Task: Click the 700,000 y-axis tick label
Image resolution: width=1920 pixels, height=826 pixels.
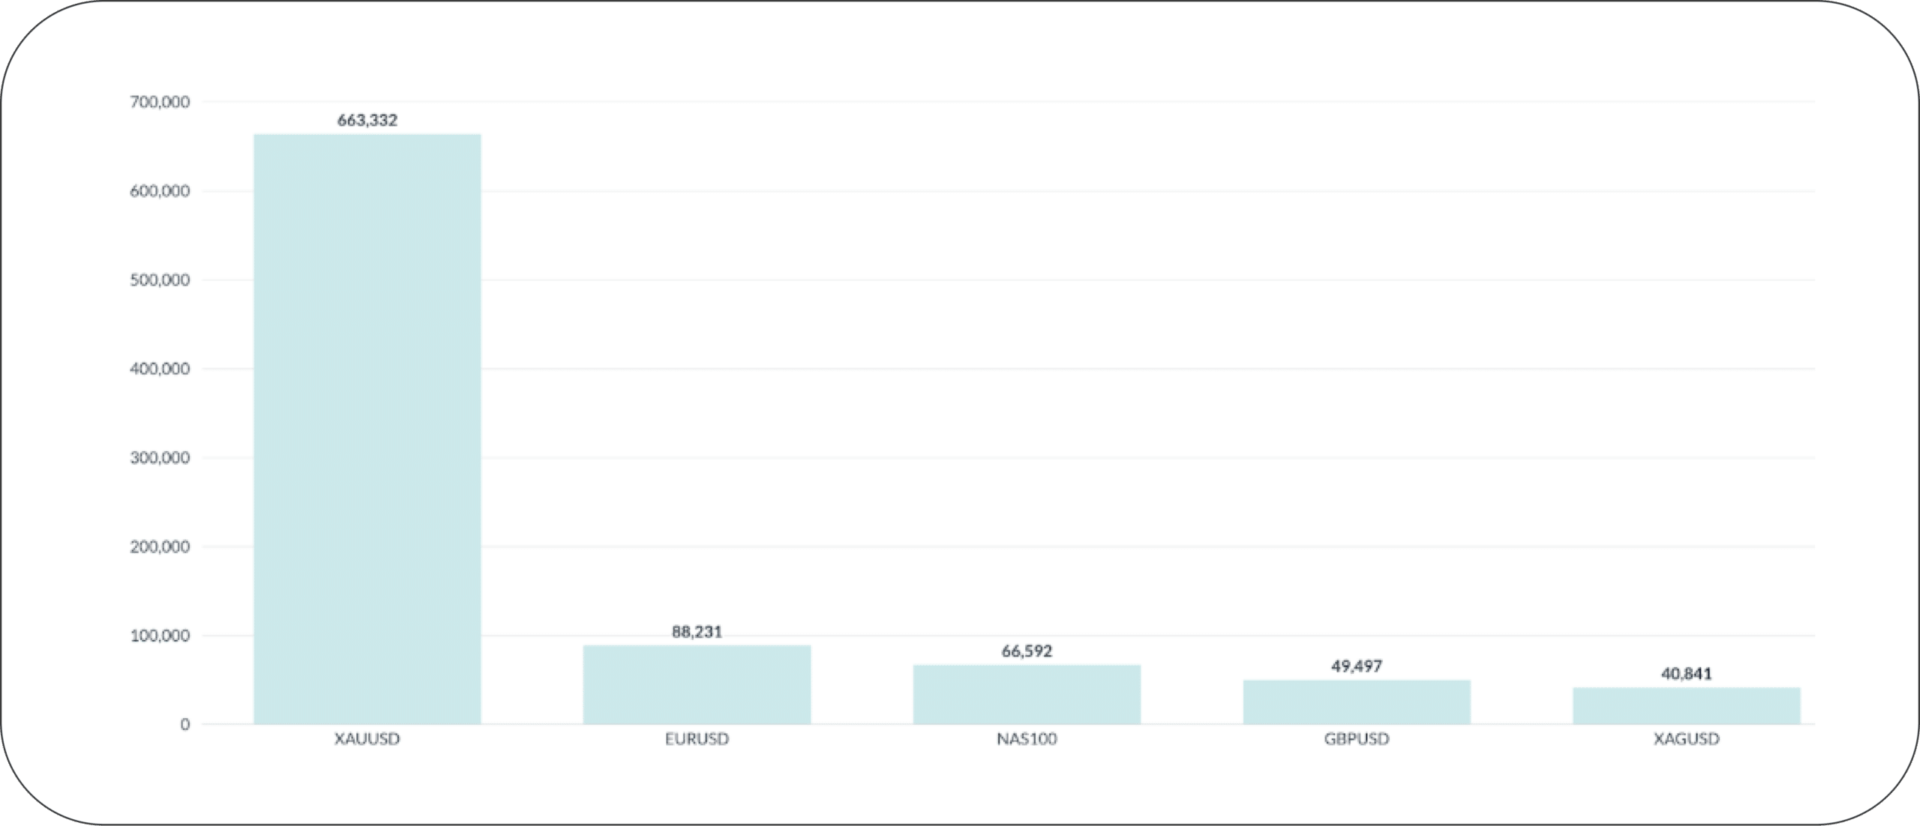Action: click(x=160, y=102)
